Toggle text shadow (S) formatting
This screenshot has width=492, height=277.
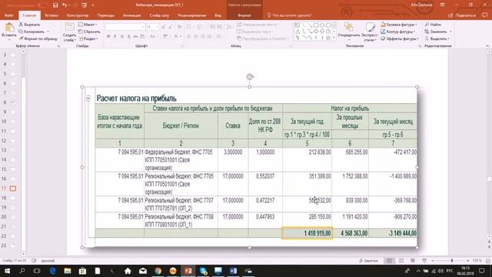[x=128, y=36]
